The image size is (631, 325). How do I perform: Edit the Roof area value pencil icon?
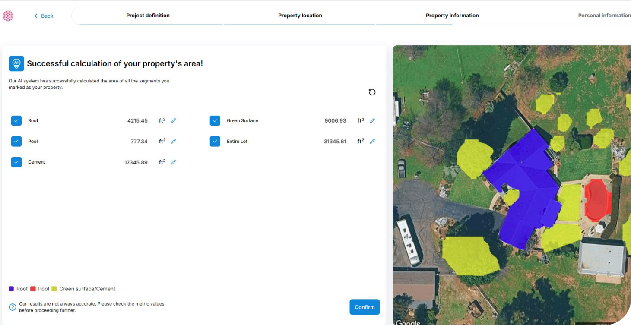[173, 121]
